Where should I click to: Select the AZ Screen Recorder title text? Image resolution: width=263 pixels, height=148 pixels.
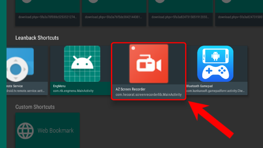[131, 89]
